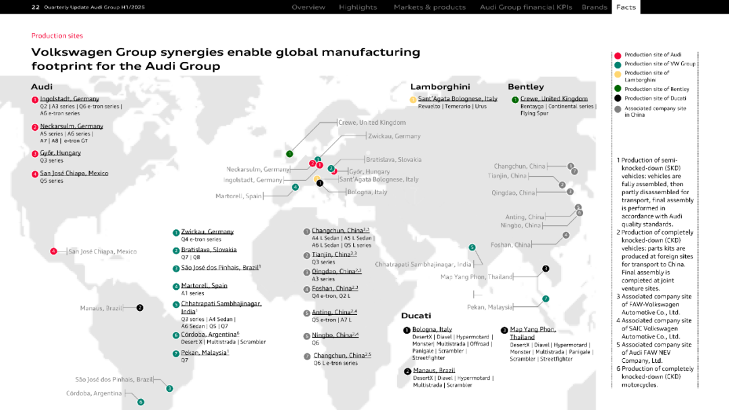Click the teal Córdoba, Argentina map marker
This screenshot has height=410, width=729.
pos(140,402)
